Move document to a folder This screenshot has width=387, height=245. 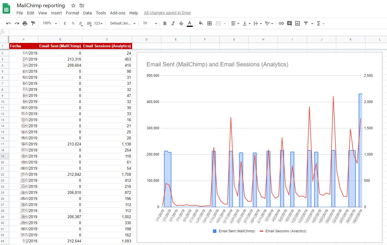click(82, 5)
